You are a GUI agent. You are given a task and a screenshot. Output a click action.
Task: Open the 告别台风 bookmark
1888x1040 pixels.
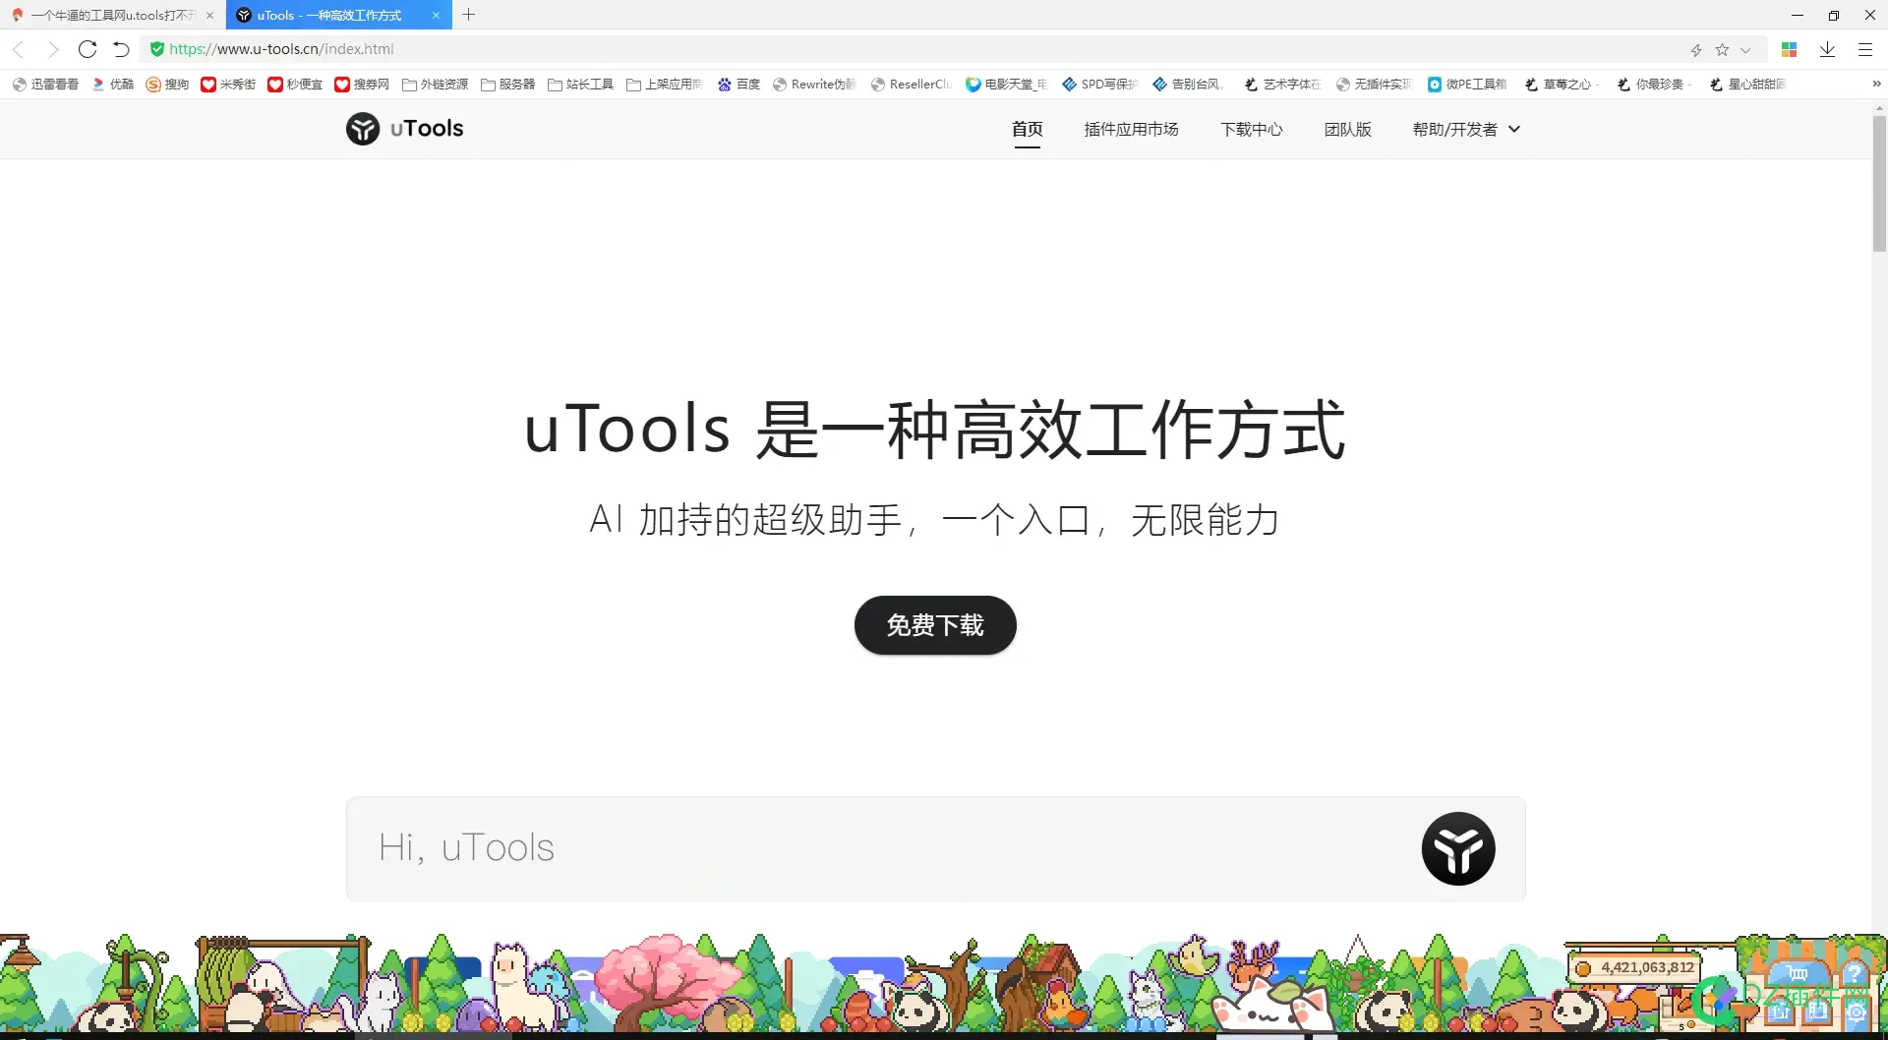pyautogui.click(x=1188, y=85)
